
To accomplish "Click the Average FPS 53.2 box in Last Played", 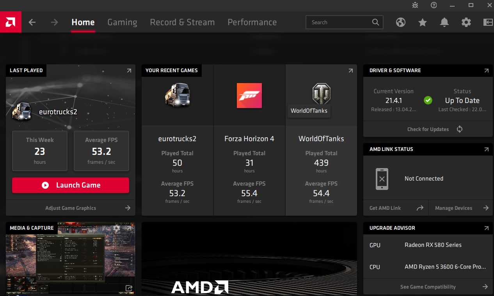I will (x=101, y=151).
